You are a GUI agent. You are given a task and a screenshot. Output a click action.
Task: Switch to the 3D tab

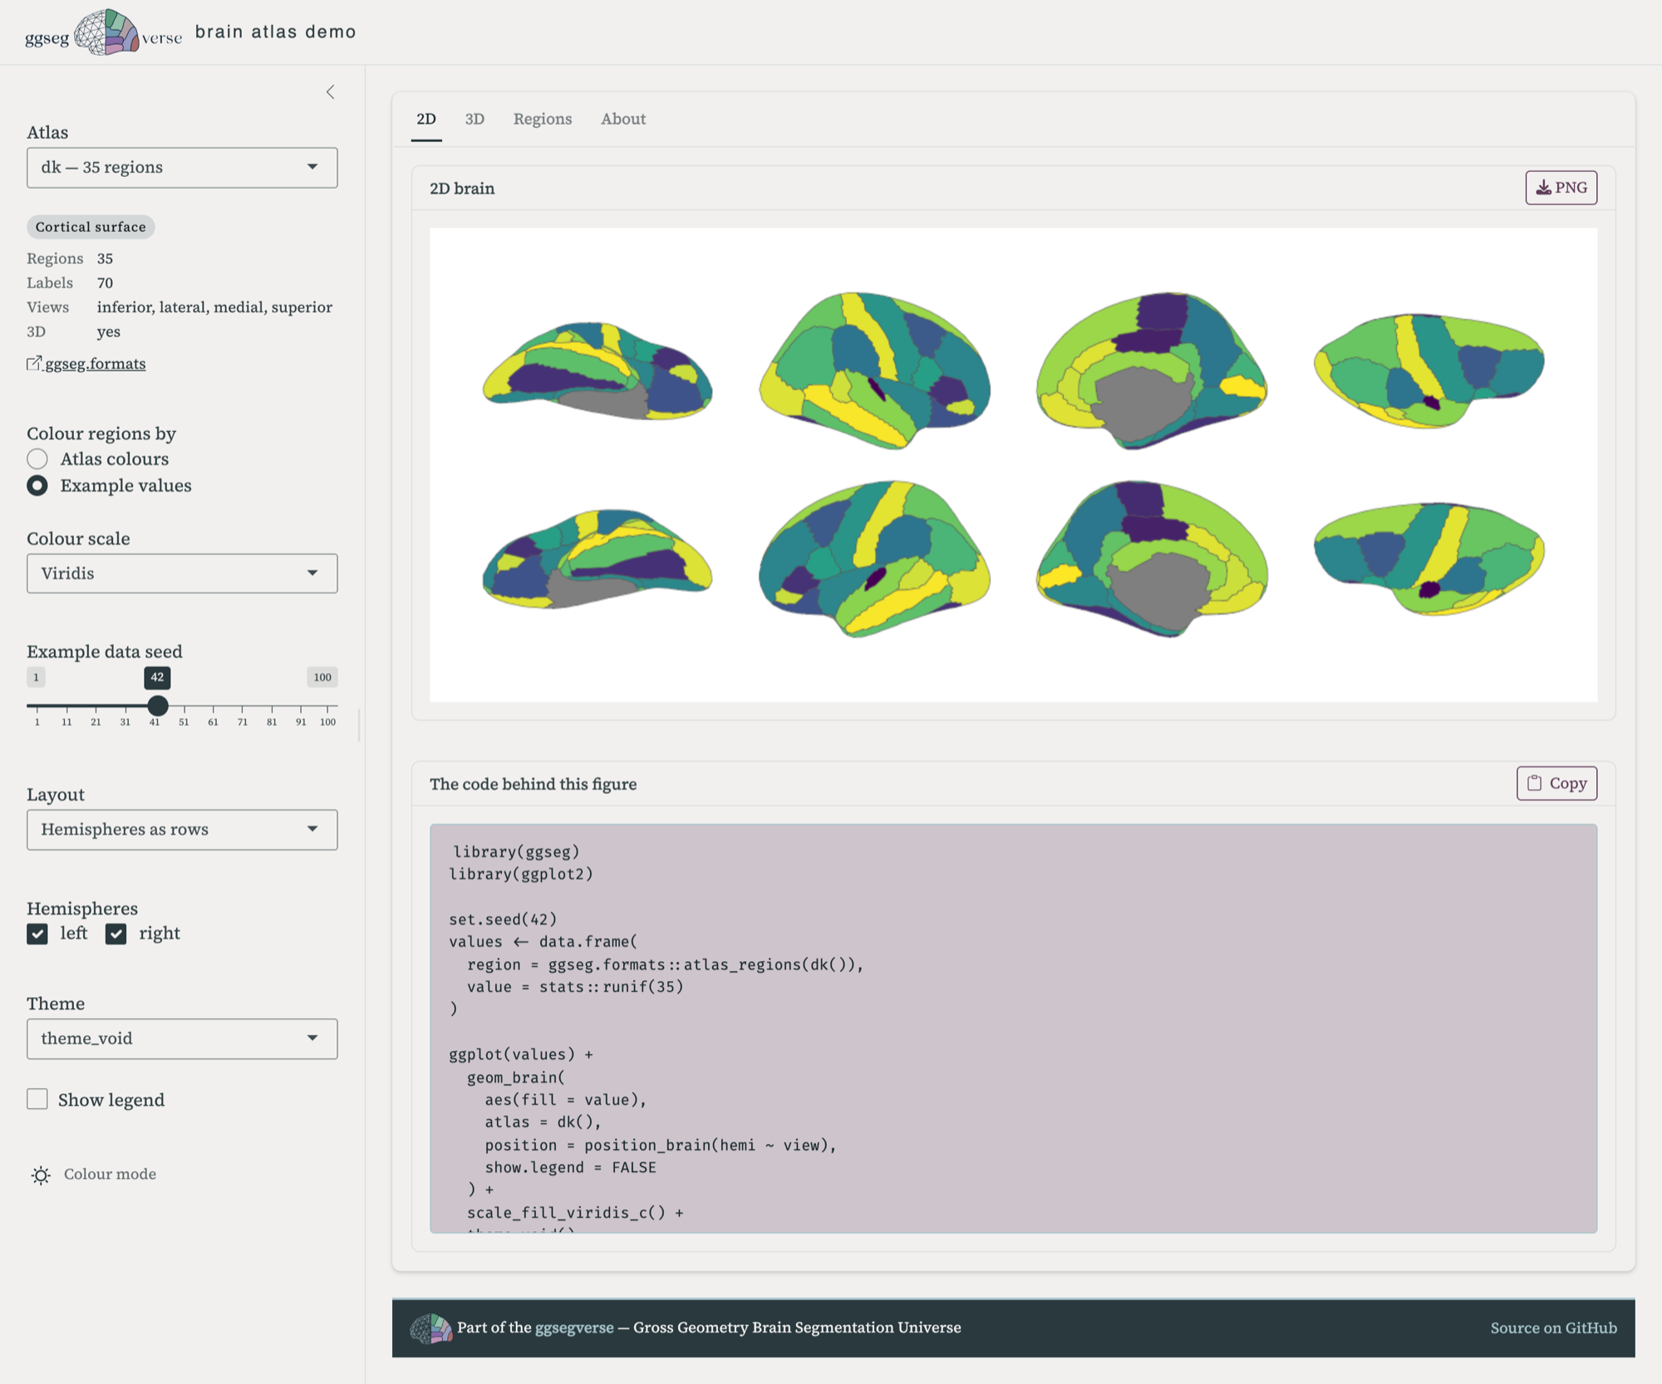tap(475, 119)
